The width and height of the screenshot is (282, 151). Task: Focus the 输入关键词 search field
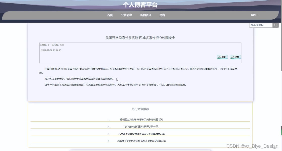[261, 25]
